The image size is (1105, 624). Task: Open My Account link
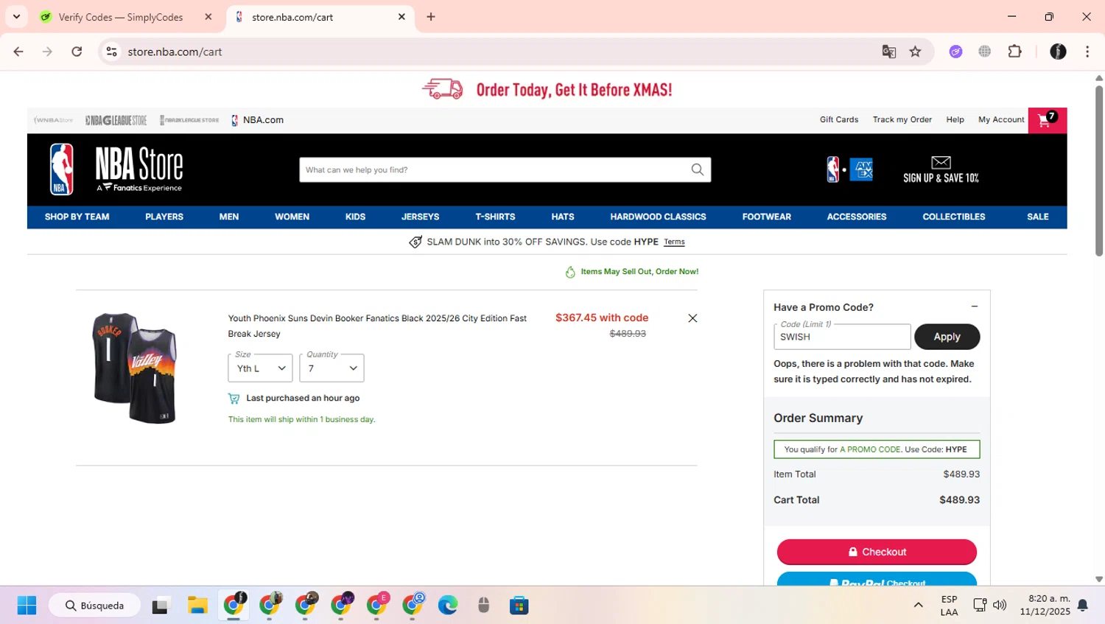(1001, 119)
